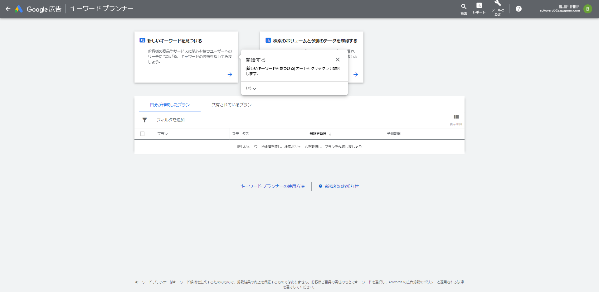This screenshot has height=292, width=599.
Task: Switch to the 自分が作成したプラン tab
Action: (170, 105)
